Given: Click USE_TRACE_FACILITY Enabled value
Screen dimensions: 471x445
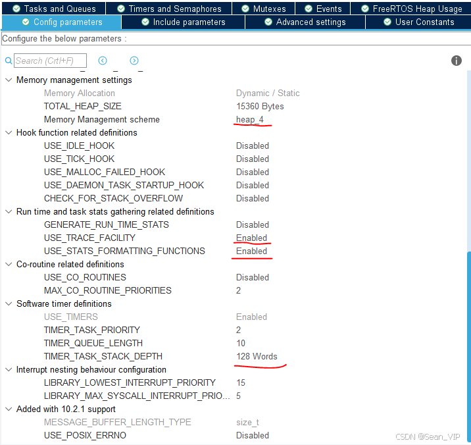Looking at the screenshot, I should tap(252, 238).
